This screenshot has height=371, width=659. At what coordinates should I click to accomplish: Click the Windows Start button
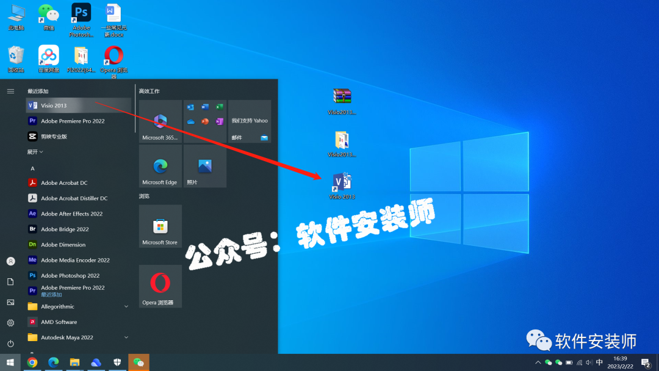coord(10,362)
